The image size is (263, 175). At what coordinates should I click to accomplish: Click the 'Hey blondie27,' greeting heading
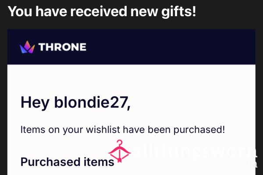(75, 102)
